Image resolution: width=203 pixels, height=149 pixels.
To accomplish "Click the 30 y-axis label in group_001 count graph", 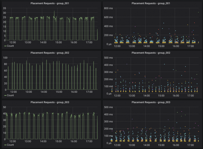I will coord(4,13).
